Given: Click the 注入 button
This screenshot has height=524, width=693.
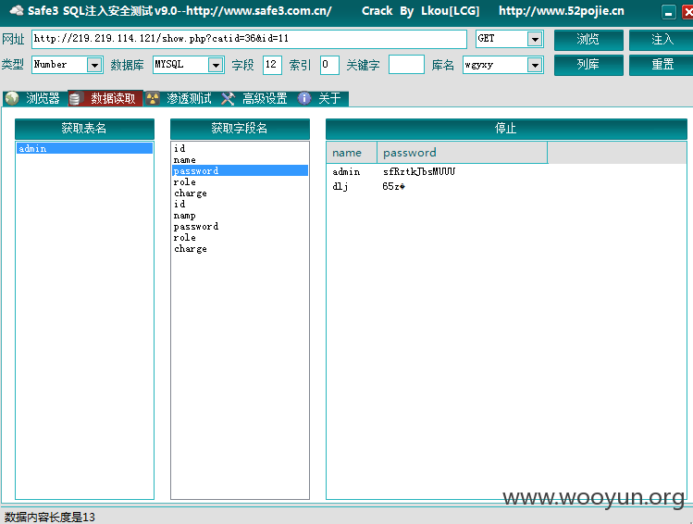Looking at the screenshot, I should pyautogui.click(x=662, y=40).
